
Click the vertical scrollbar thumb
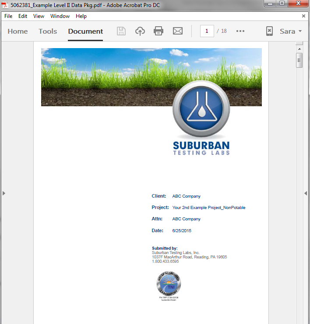point(299,60)
